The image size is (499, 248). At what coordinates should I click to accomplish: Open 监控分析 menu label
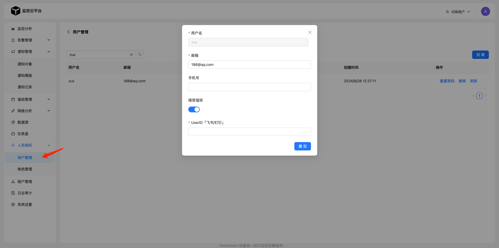25,29
